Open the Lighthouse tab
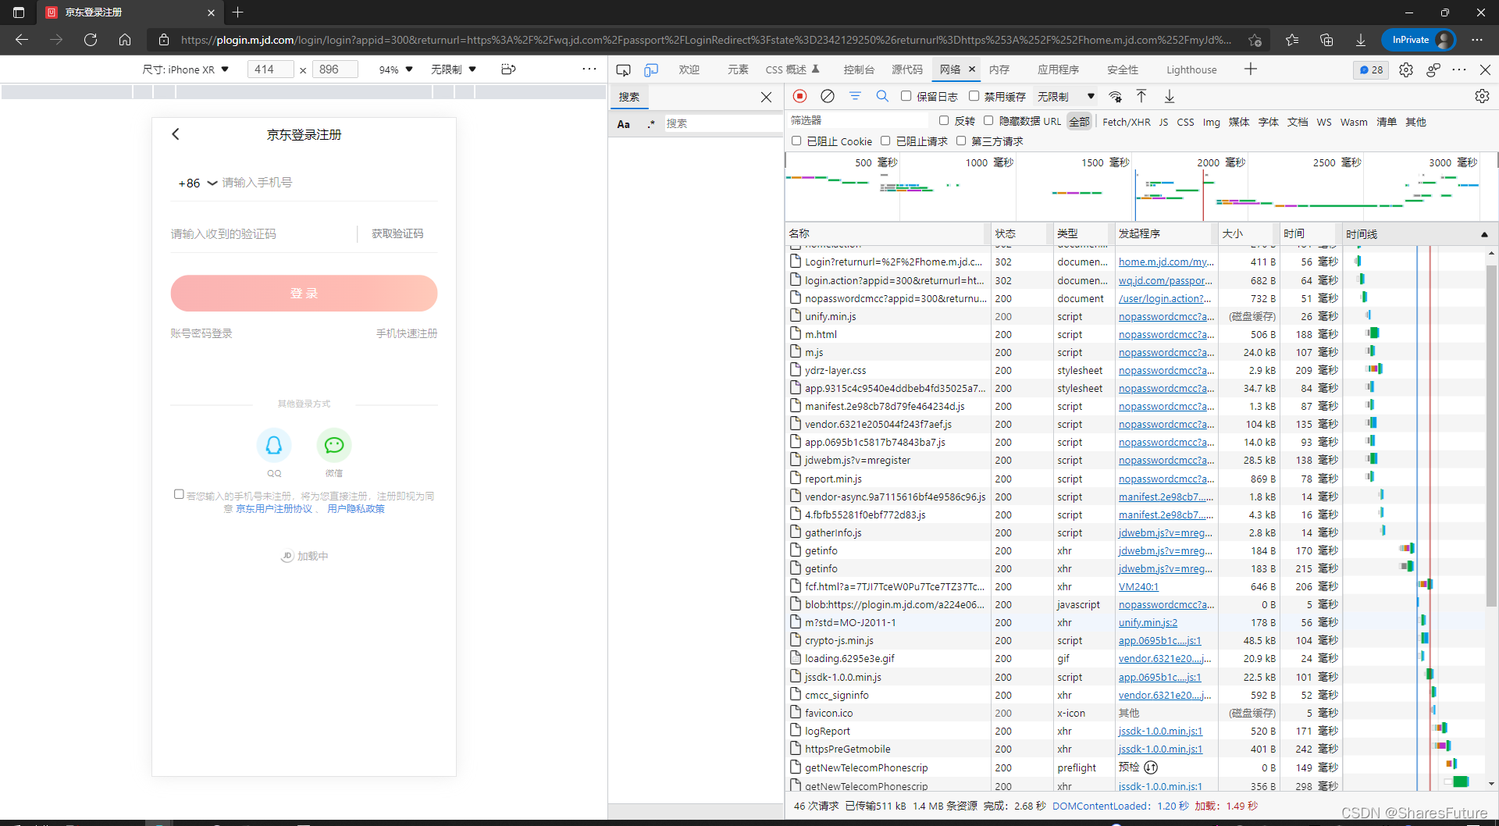1499x826 pixels. point(1191,69)
